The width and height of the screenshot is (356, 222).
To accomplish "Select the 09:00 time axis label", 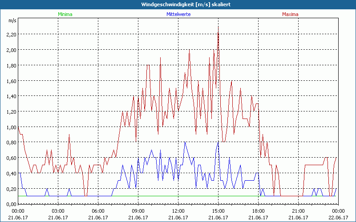I will pos(138,211).
